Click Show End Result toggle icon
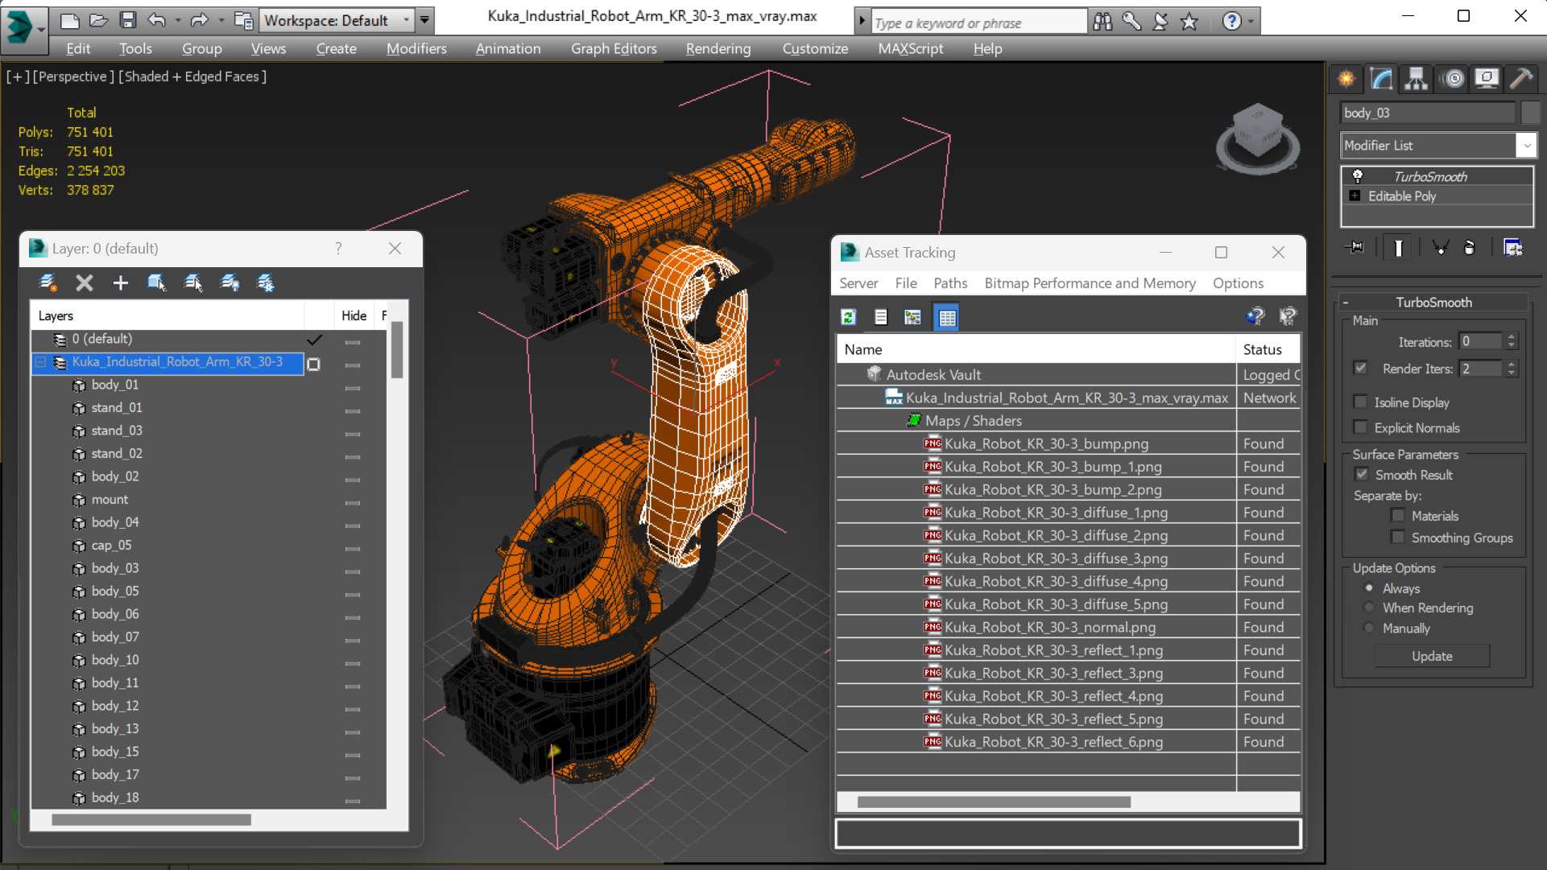 click(x=1398, y=248)
